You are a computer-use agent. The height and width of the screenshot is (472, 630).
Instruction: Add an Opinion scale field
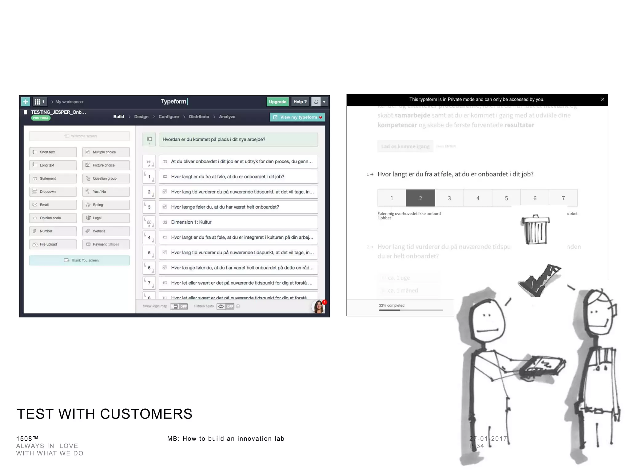point(53,218)
